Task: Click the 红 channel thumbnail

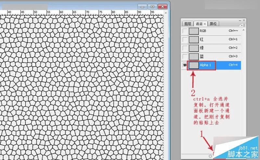Action: click(194, 40)
